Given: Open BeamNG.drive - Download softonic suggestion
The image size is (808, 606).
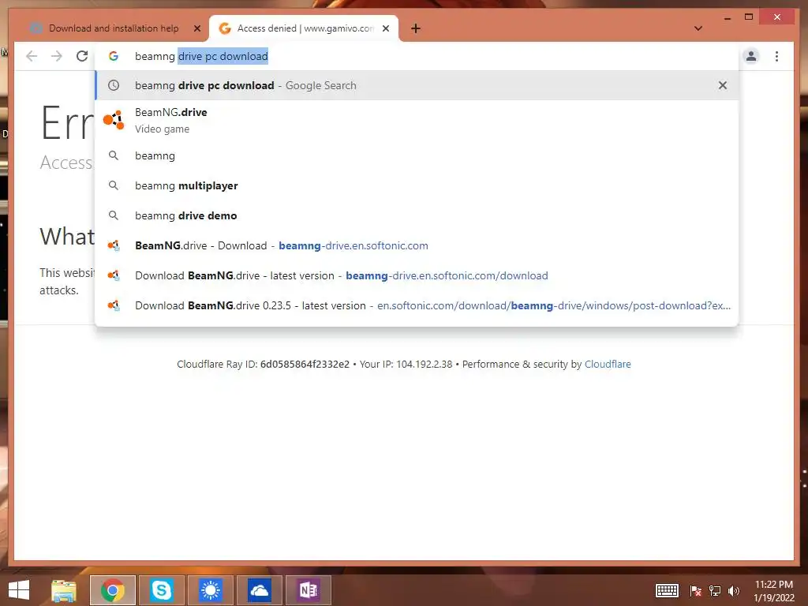Looking at the screenshot, I should (417, 246).
